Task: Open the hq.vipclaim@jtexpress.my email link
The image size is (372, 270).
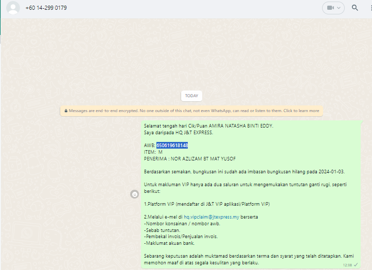Action: click(x=211, y=217)
